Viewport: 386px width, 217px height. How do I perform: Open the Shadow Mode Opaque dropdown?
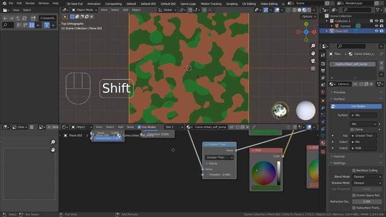(x=367, y=183)
